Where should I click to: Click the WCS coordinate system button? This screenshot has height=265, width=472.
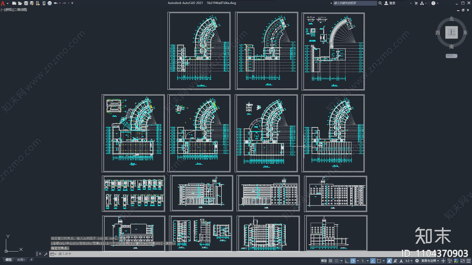[x=451, y=56]
